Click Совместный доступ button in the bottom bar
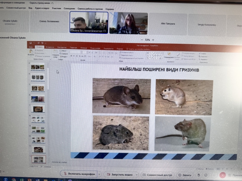 (x=157, y=175)
